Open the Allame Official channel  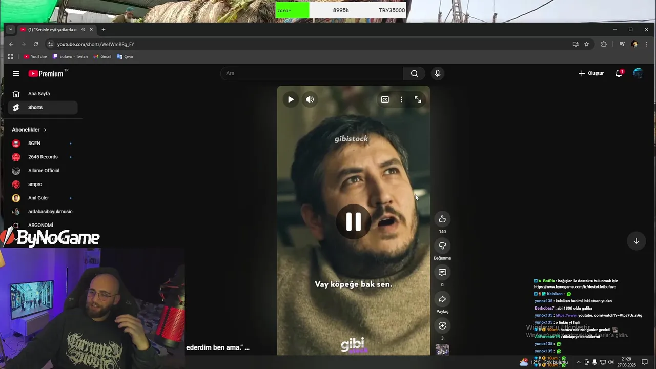click(43, 170)
